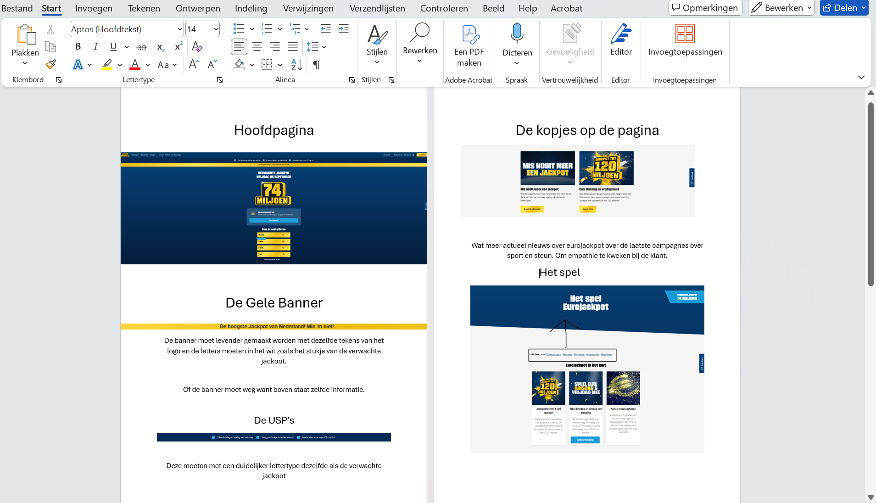The height and width of the screenshot is (503, 876).
Task: Toggle bulleted list formatting
Action: pyautogui.click(x=239, y=29)
